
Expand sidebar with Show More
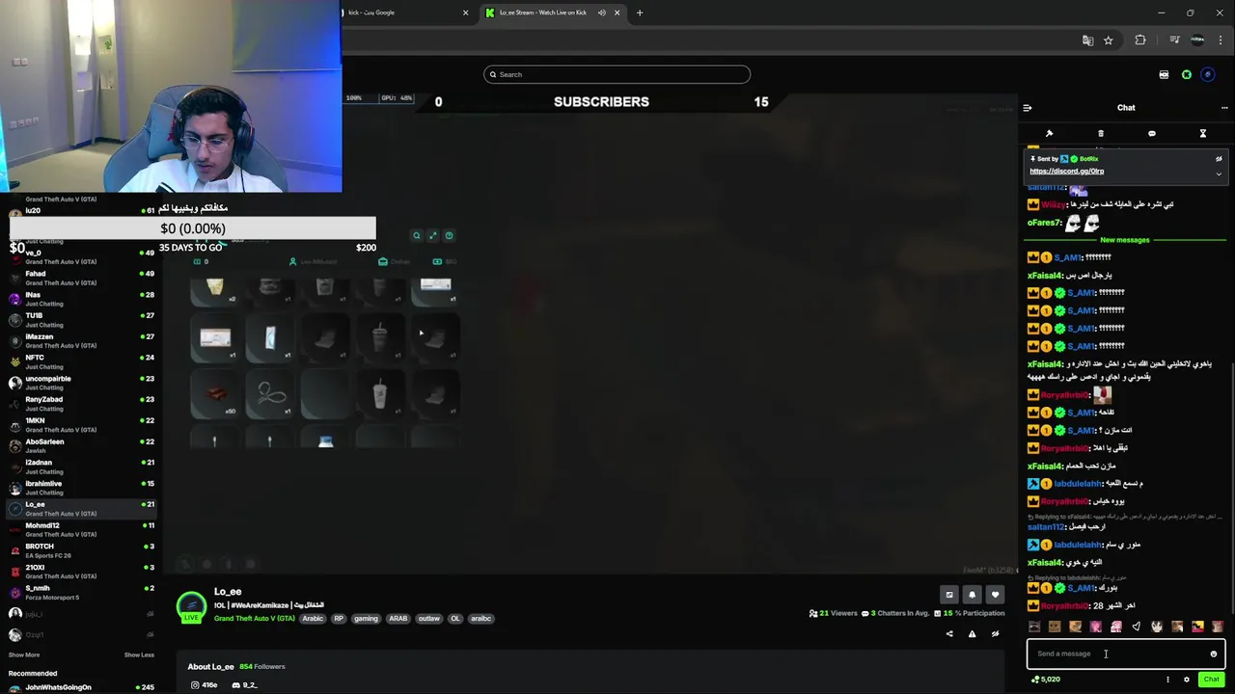click(24, 654)
